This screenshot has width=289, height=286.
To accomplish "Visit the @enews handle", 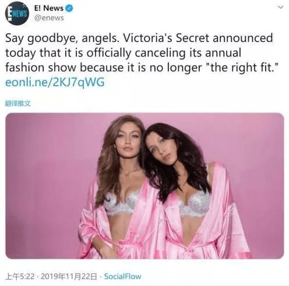I will click(x=49, y=18).
